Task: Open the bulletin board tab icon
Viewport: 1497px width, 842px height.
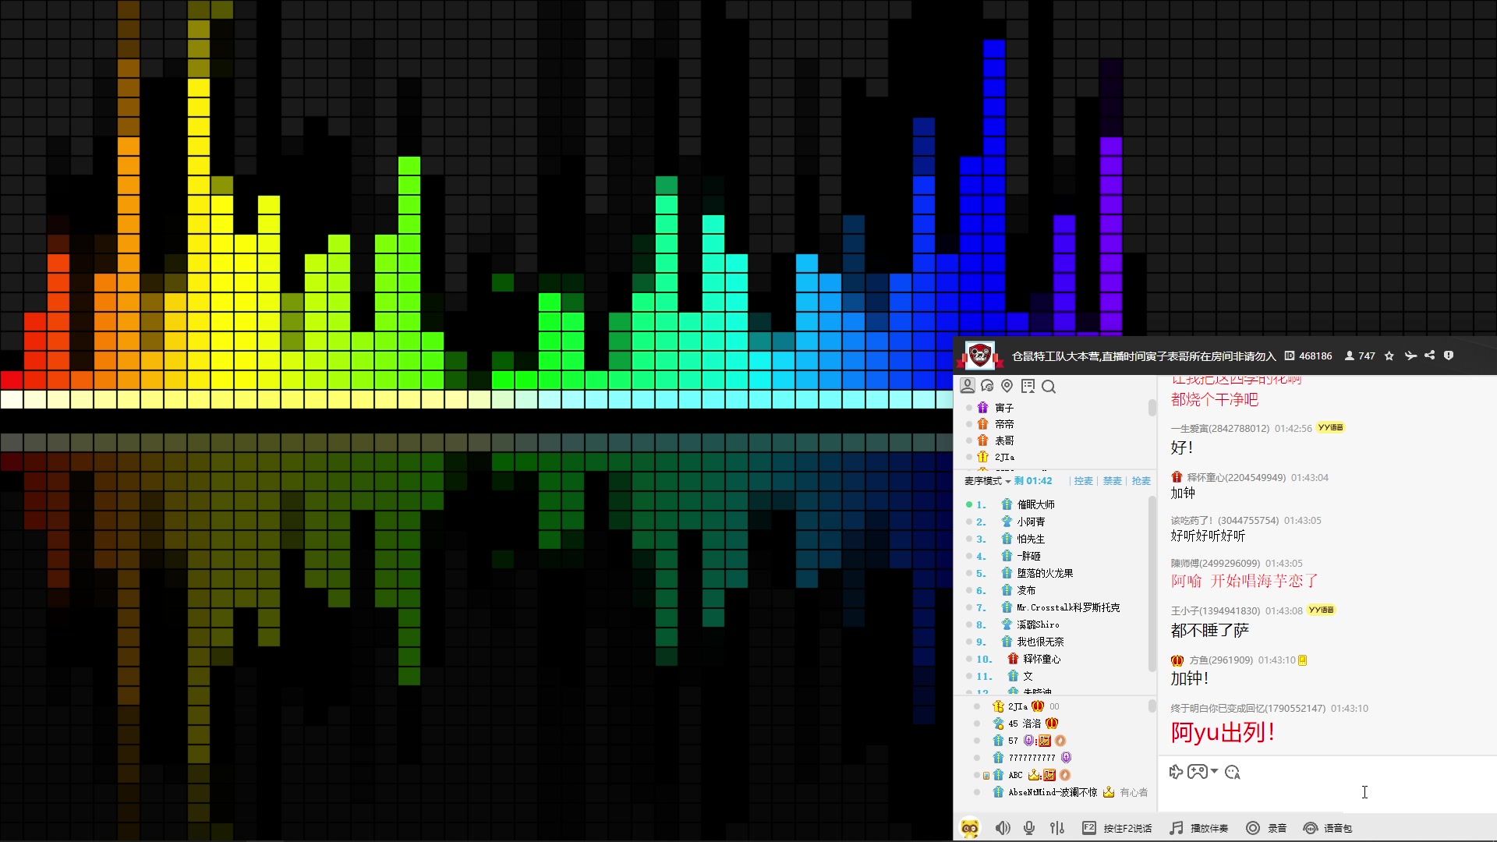Action: pos(1028,386)
